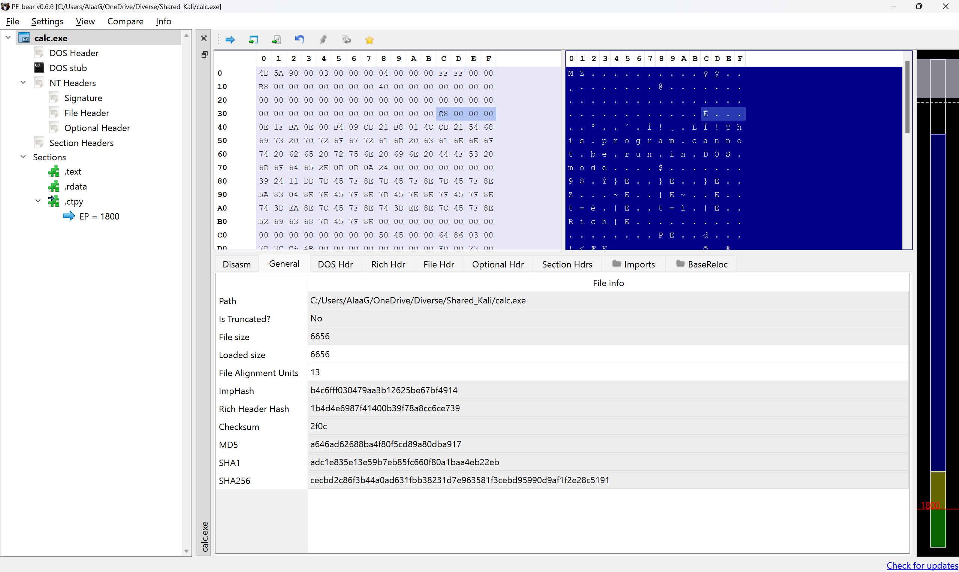Collapse the .ctpy section node
The image size is (959, 572).
coord(38,201)
